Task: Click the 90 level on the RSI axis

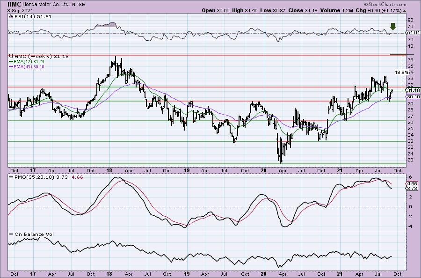Action: click(410, 20)
